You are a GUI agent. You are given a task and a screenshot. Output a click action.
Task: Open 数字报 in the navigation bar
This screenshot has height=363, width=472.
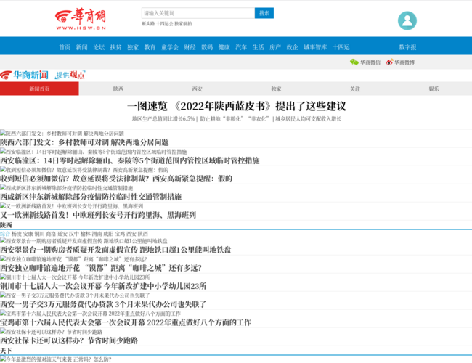(x=407, y=47)
